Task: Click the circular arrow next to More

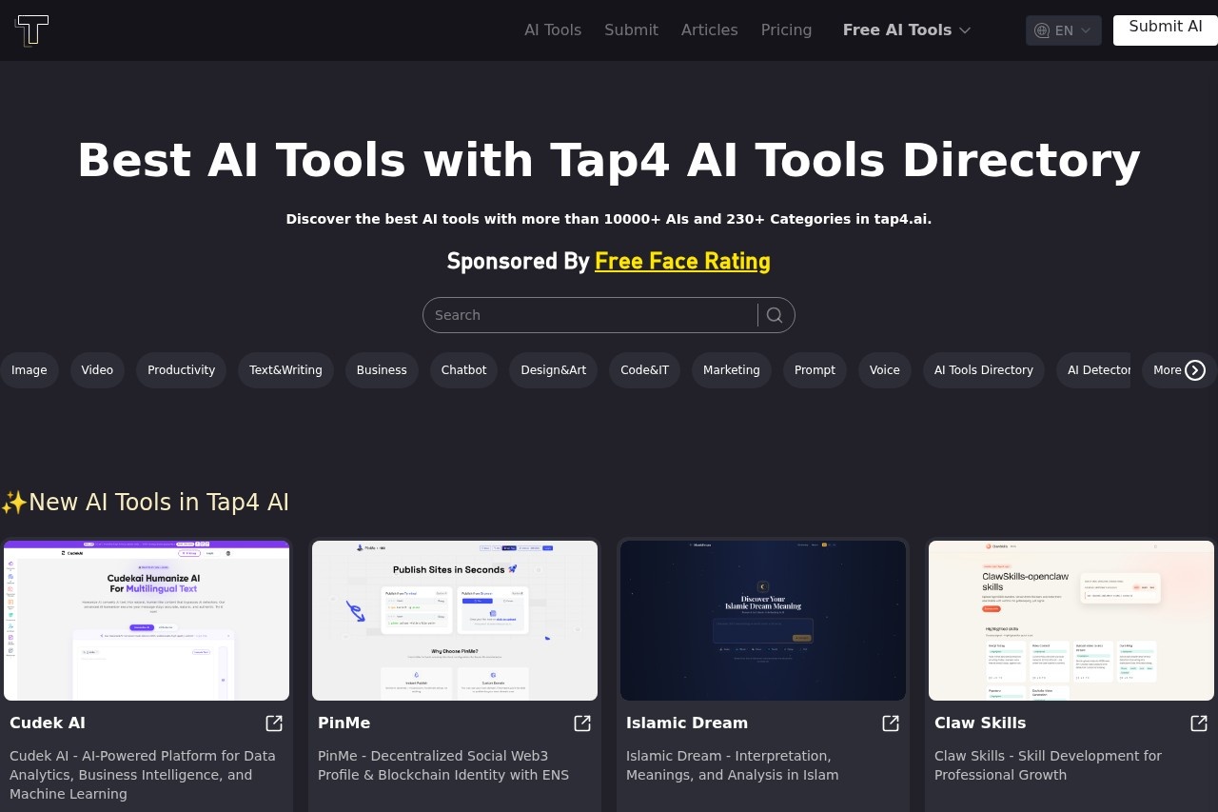Action: [1195, 370]
